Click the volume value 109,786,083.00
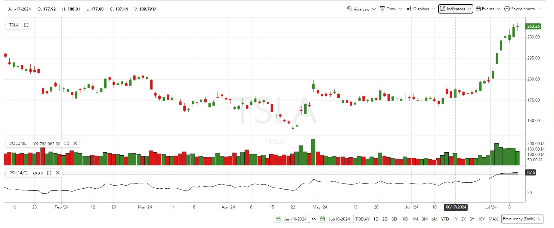This screenshot has height=228, width=554. (x=46, y=144)
